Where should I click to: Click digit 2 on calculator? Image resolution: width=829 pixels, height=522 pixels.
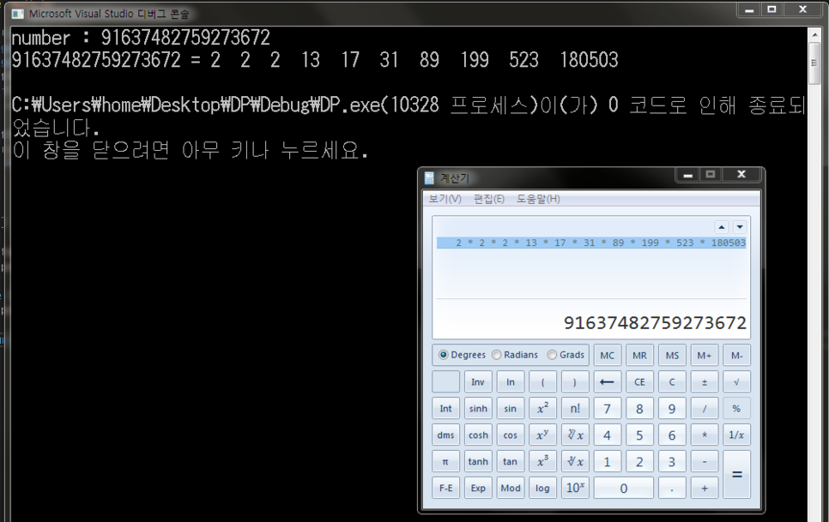pyautogui.click(x=639, y=461)
